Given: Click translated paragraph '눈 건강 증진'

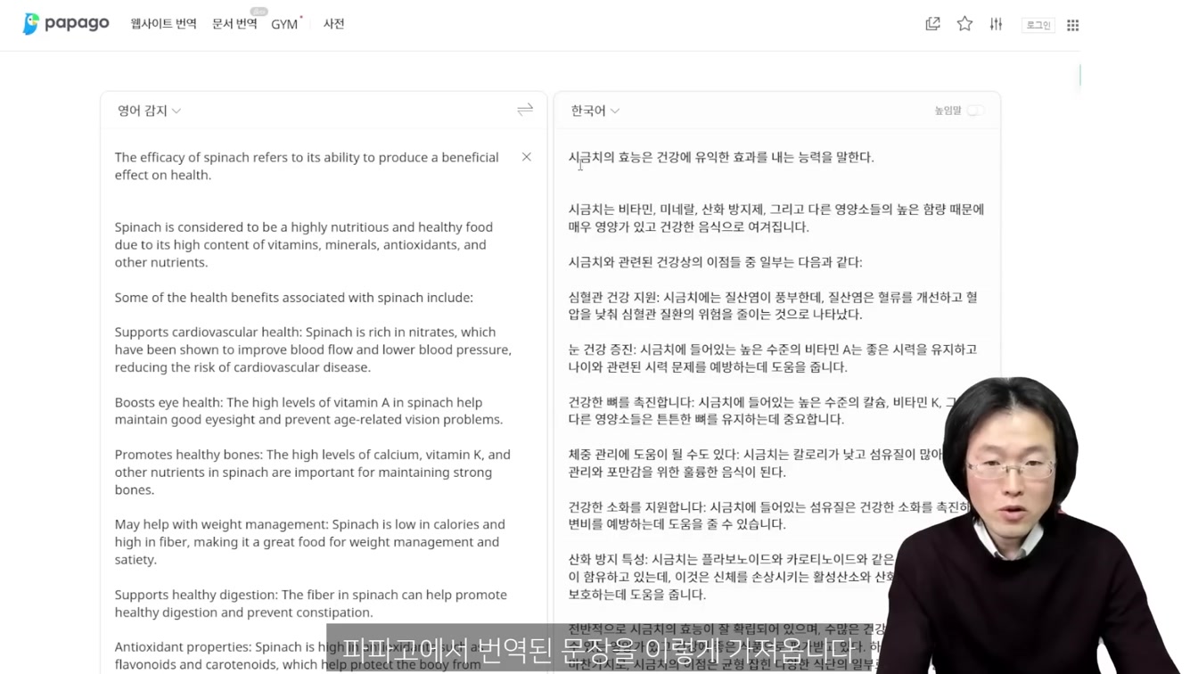Looking at the screenshot, I should 773,358.
